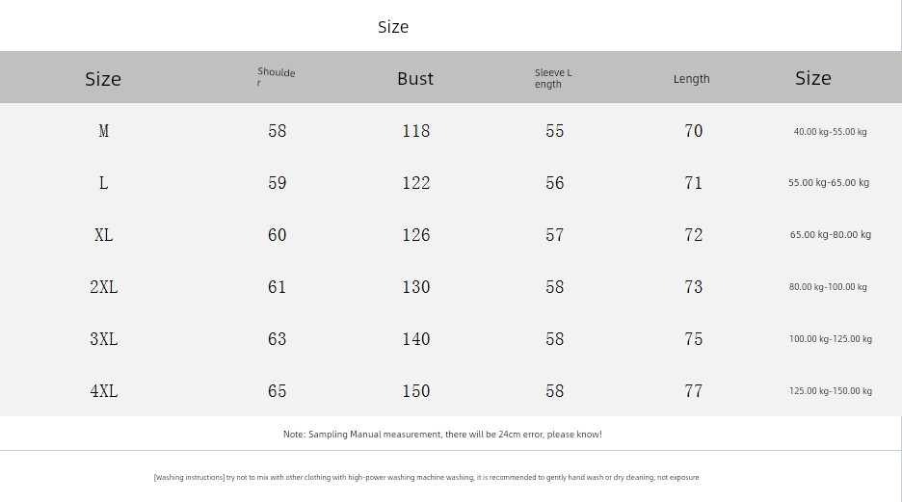
Task: Click weight range 125.00 kg-150.00 kg
Action: [830, 391]
